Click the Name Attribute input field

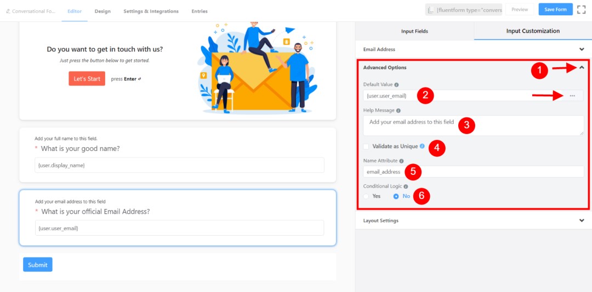coord(474,172)
